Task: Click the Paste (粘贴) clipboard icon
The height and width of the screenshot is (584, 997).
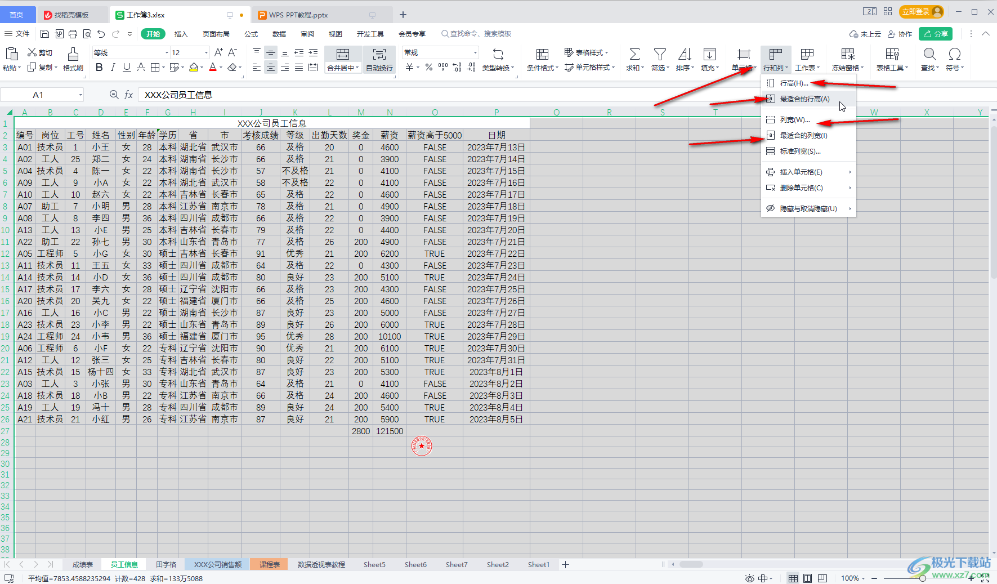Action: (11, 54)
